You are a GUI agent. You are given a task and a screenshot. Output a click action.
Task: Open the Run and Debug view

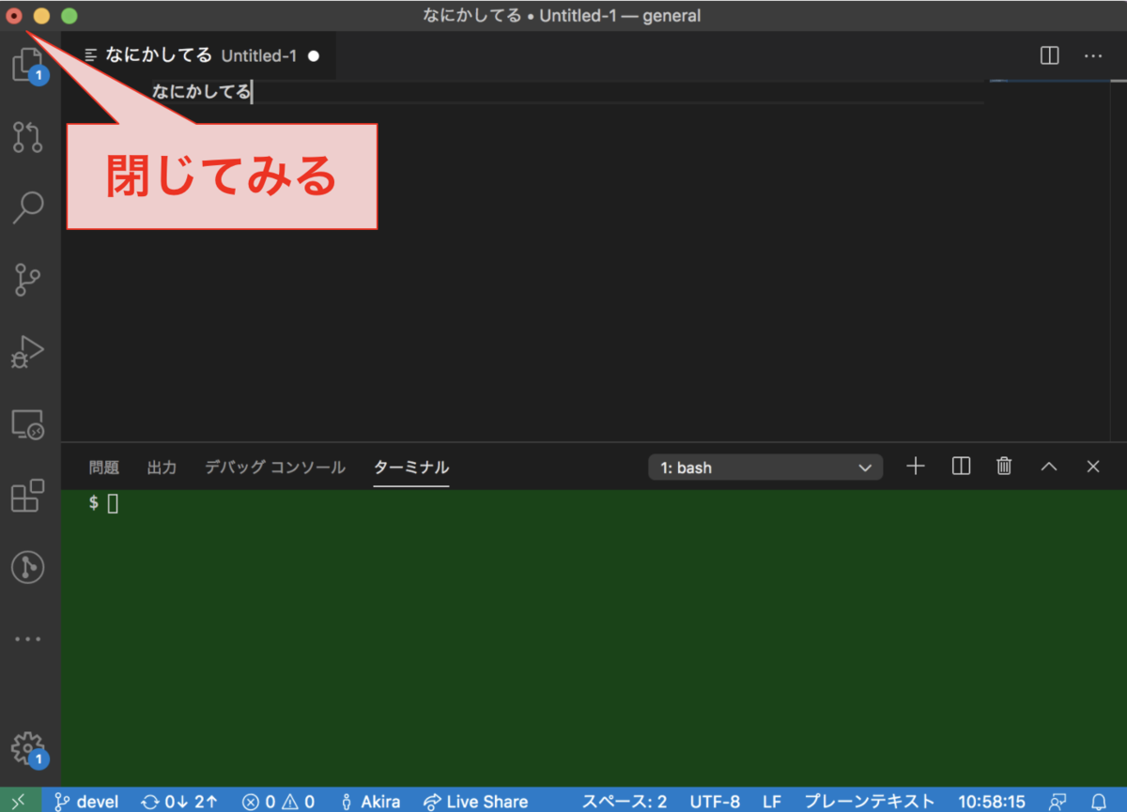(x=28, y=352)
